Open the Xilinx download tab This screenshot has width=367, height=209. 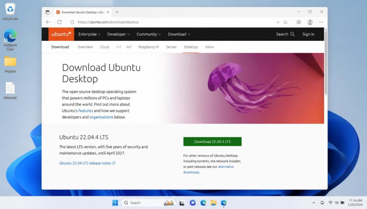210,47
